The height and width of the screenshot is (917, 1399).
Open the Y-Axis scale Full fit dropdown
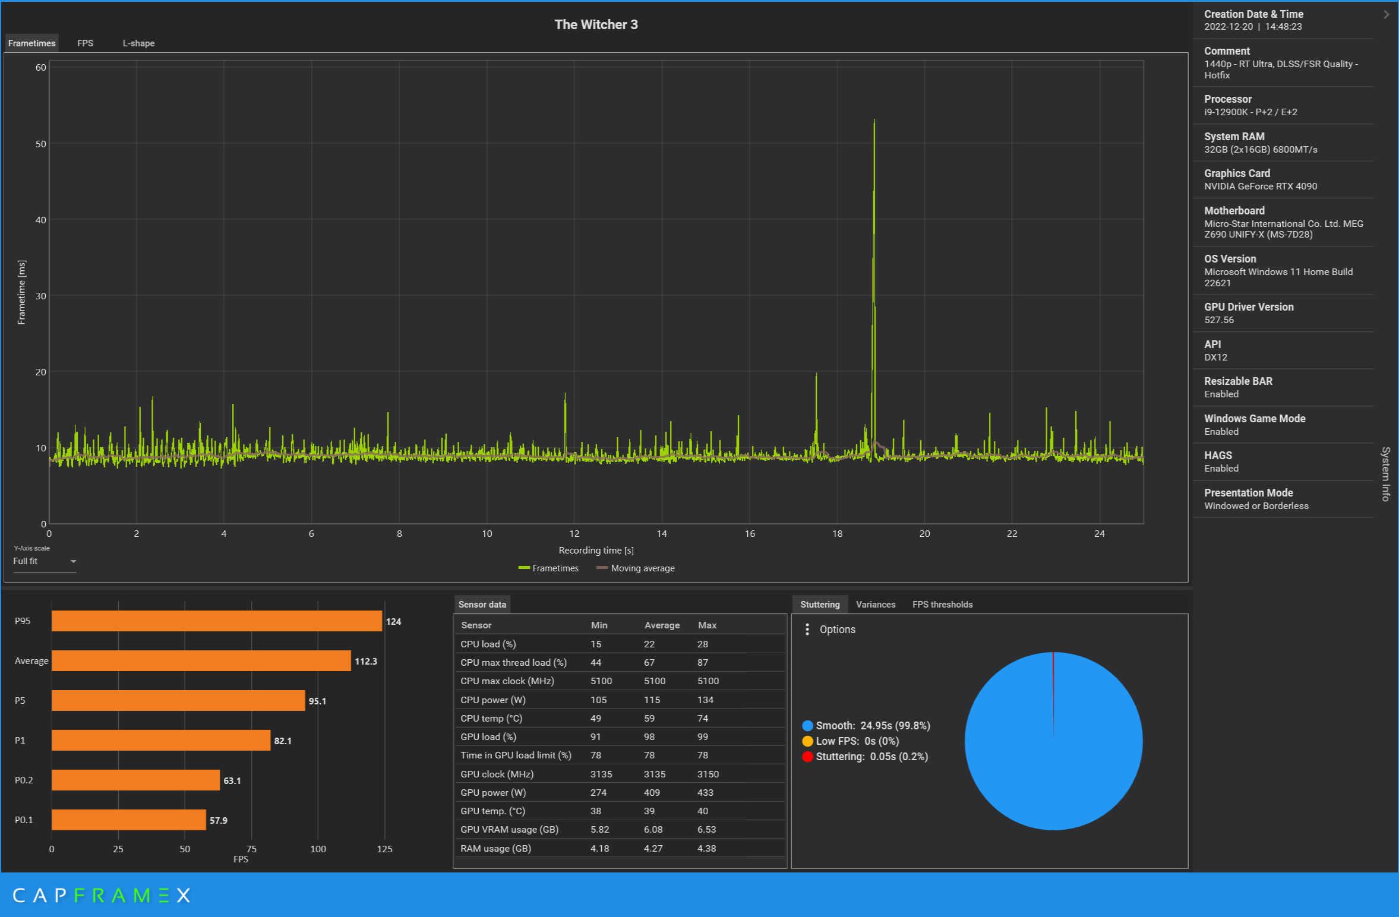point(45,561)
